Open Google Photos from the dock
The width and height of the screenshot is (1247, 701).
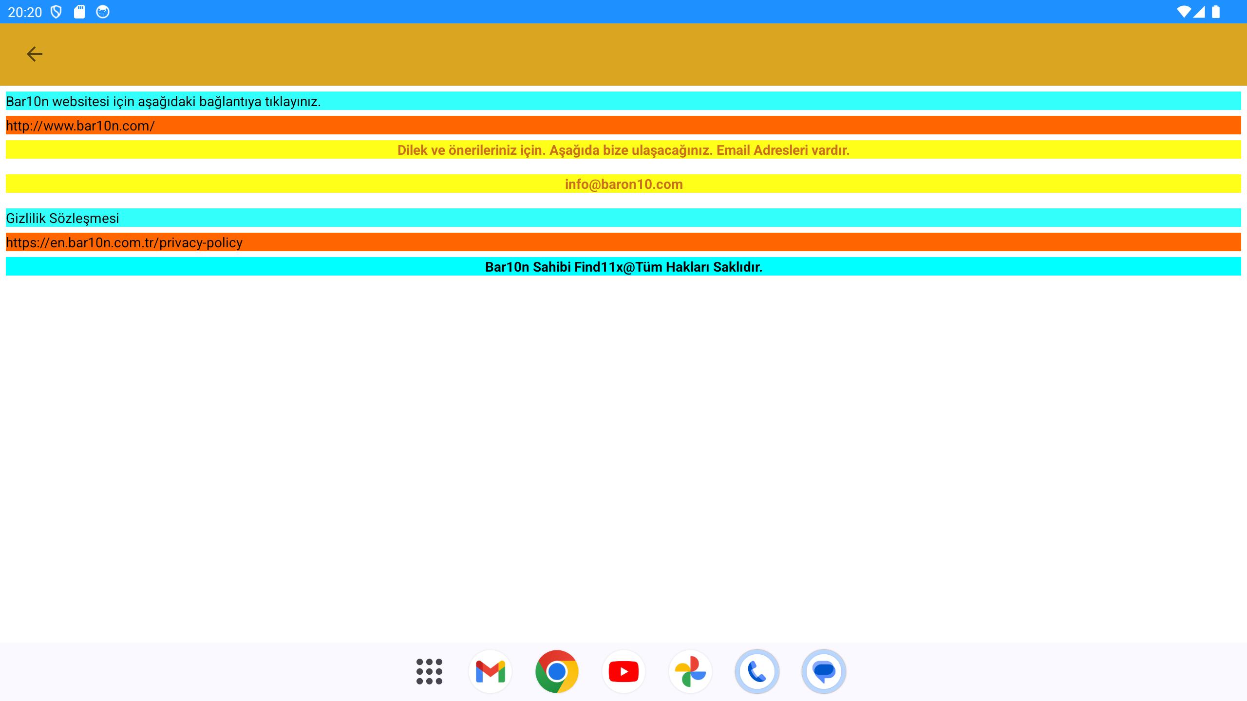pyautogui.click(x=690, y=671)
